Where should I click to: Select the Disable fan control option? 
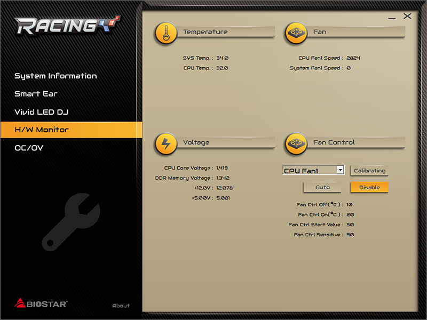point(369,187)
